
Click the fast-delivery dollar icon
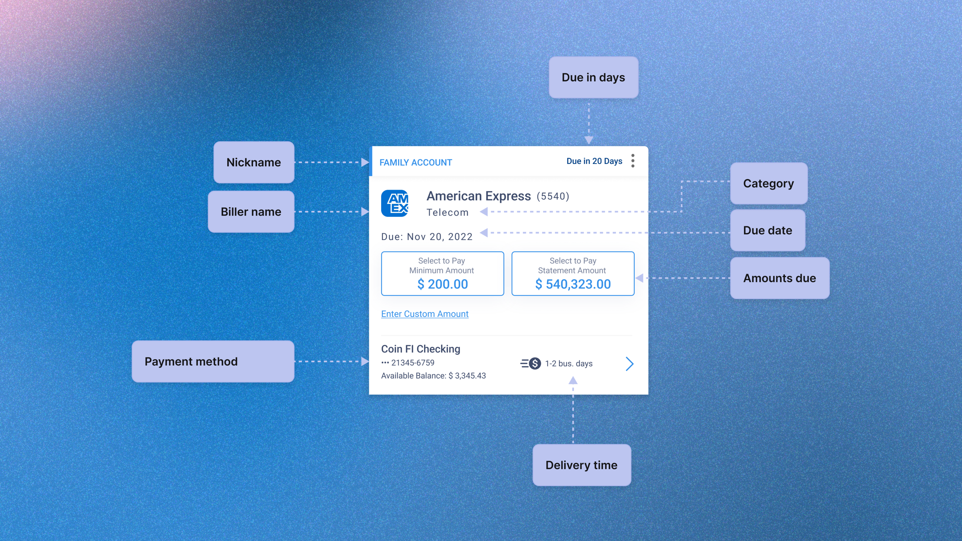531,363
